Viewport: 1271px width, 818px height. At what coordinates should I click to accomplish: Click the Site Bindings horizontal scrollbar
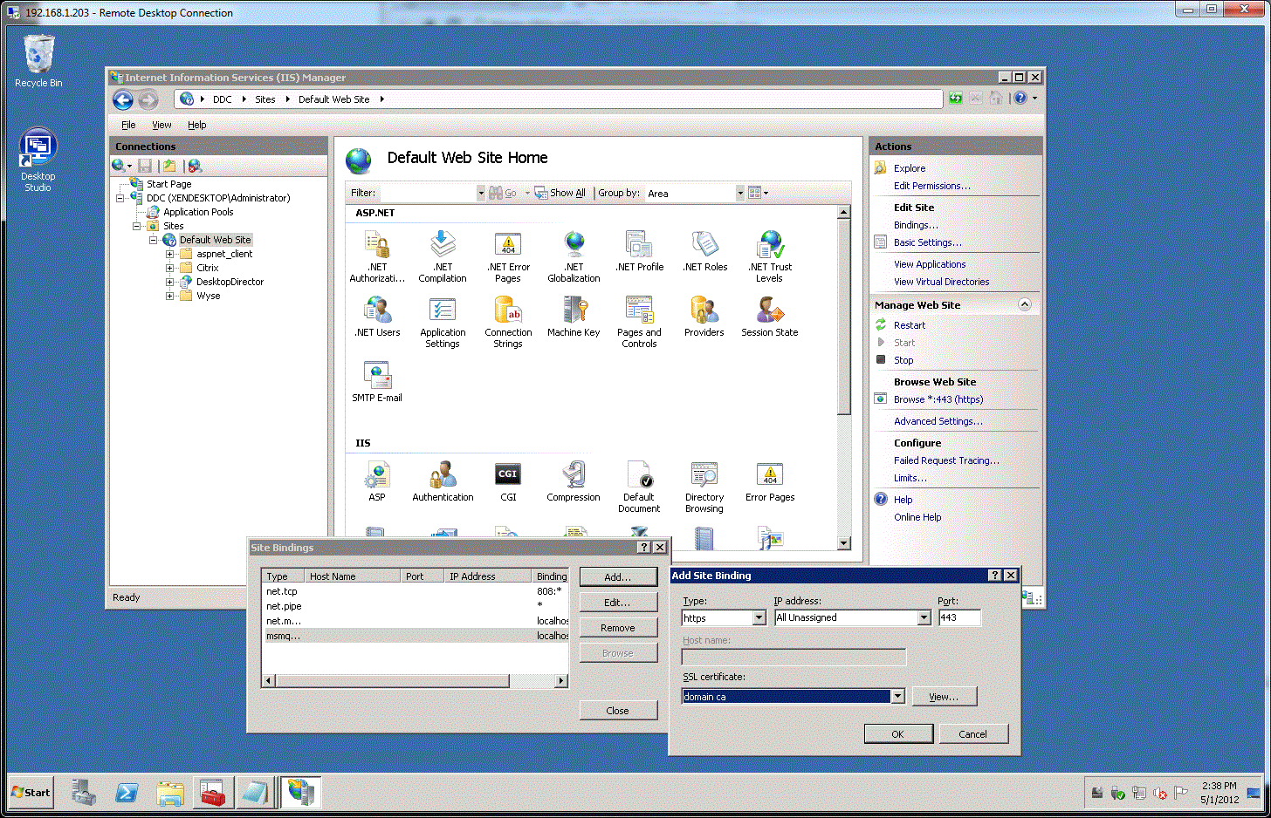pyautogui.click(x=393, y=681)
